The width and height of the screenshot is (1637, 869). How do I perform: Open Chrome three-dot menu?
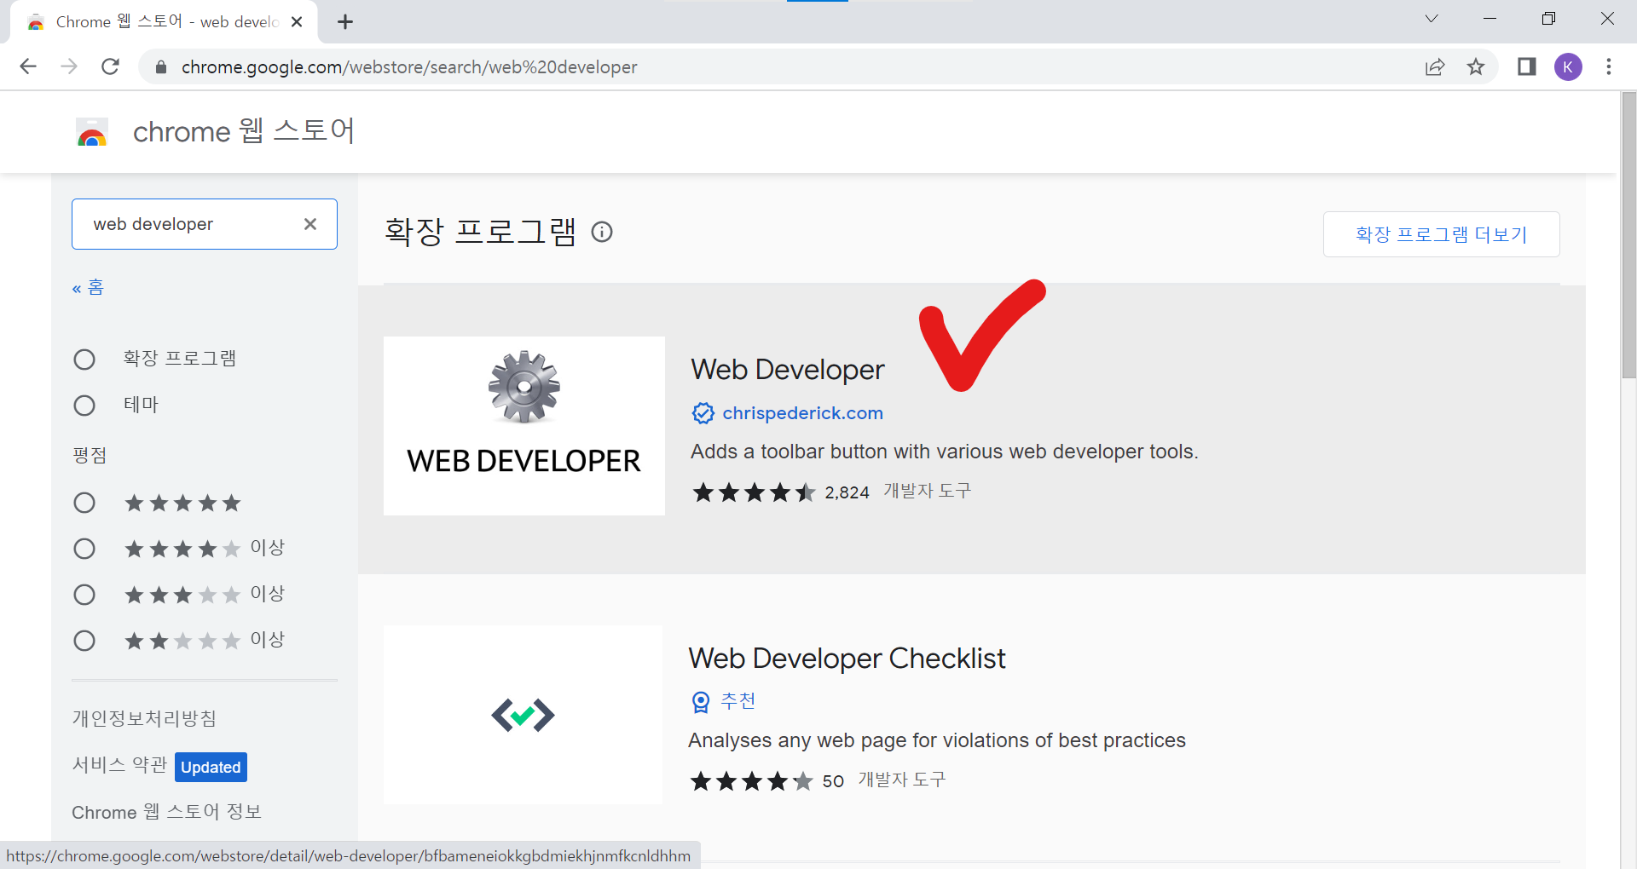click(1609, 66)
